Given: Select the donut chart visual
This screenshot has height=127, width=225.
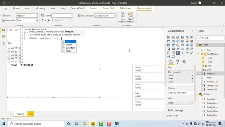Looking at the screenshot, I should pos(187,45).
